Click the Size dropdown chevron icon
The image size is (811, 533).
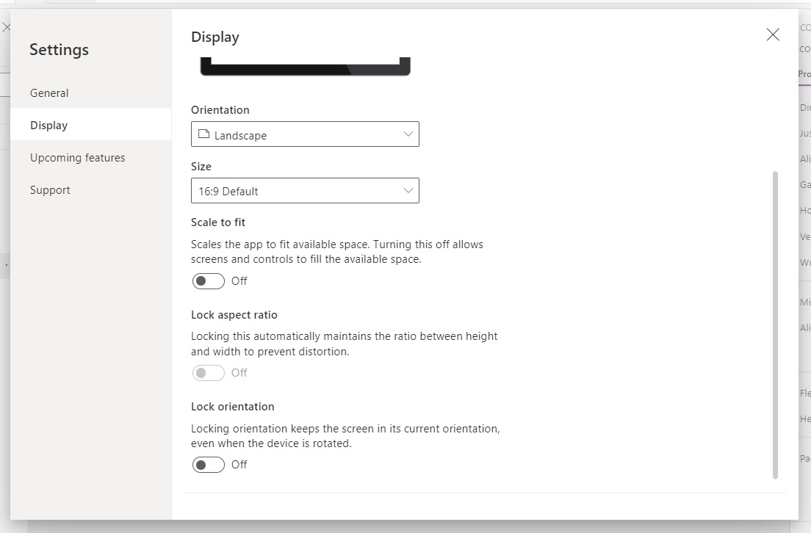coord(408,190)
